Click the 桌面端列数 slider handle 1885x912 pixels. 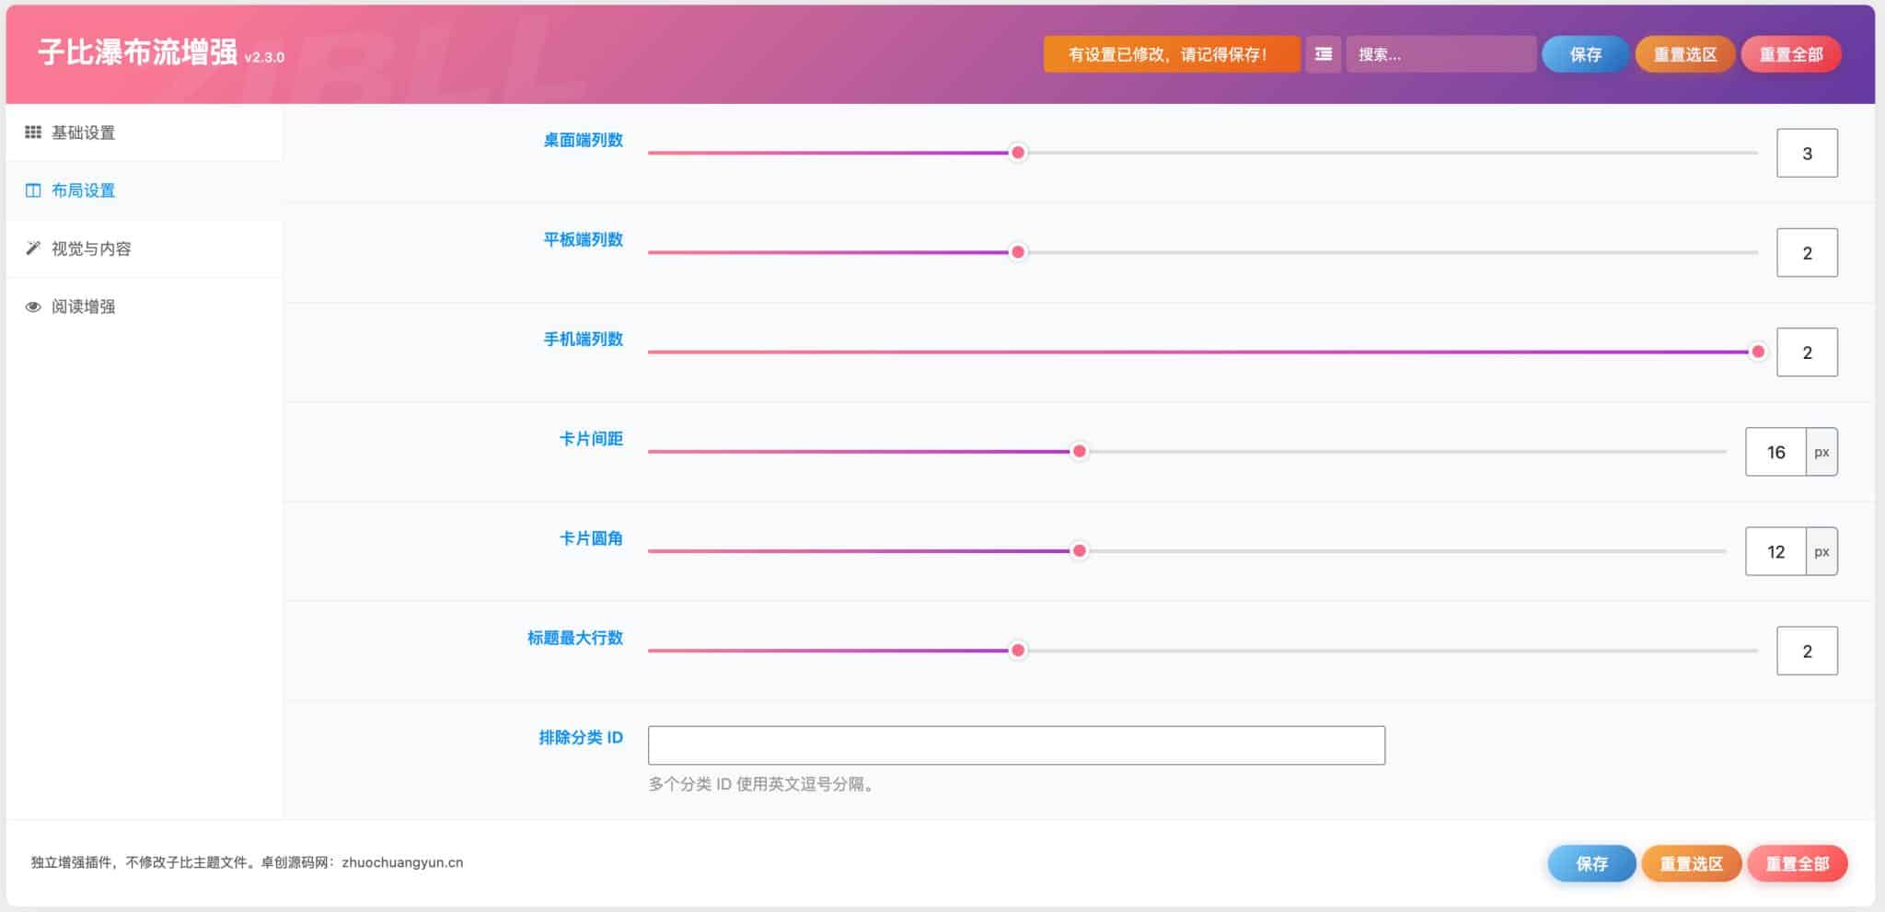click(x=1018, y=153)
